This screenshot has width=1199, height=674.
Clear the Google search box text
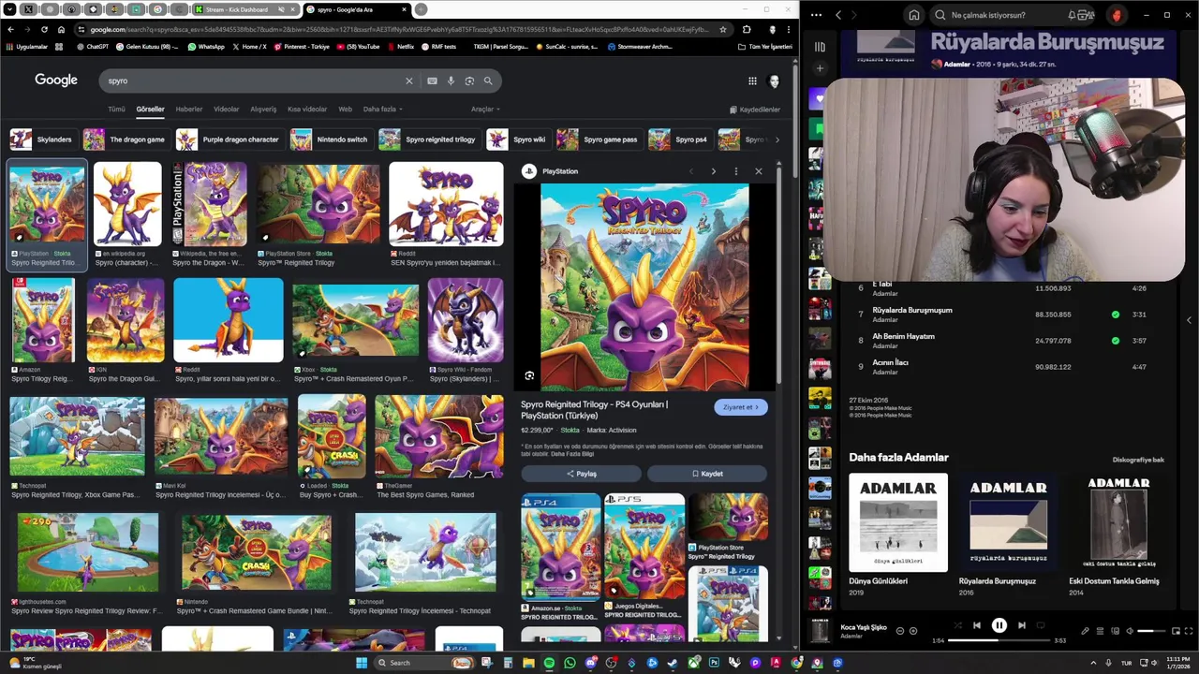coord(408,81)
